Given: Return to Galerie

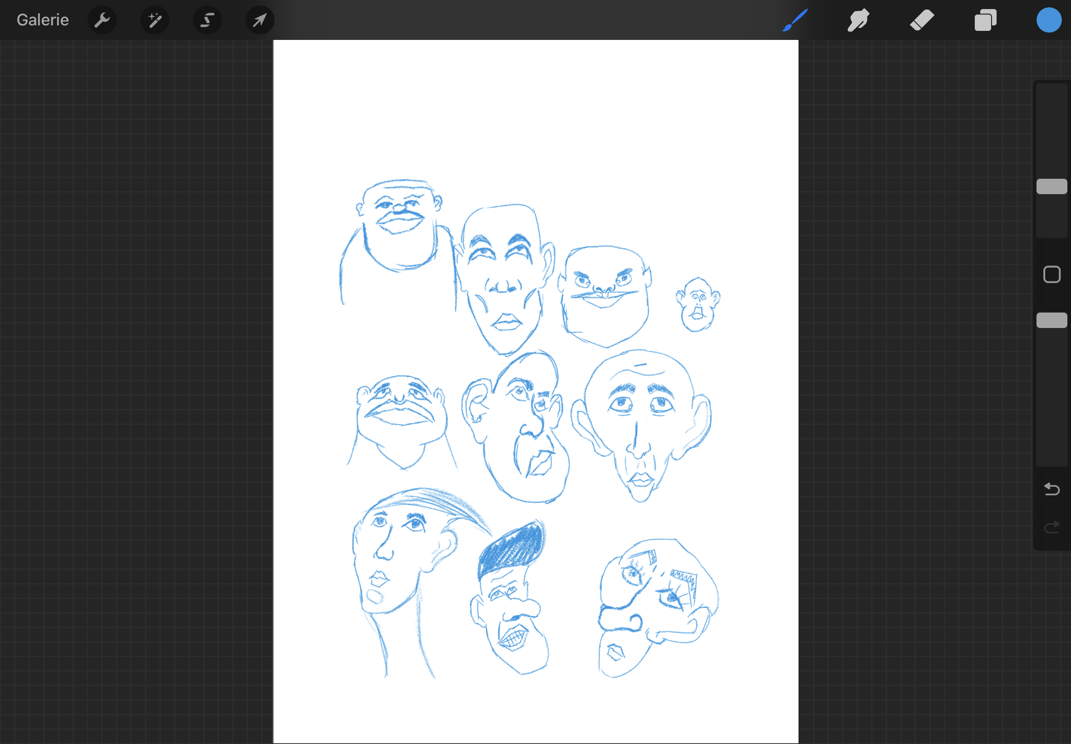Looking at the screenshot, I should point(42,20).
